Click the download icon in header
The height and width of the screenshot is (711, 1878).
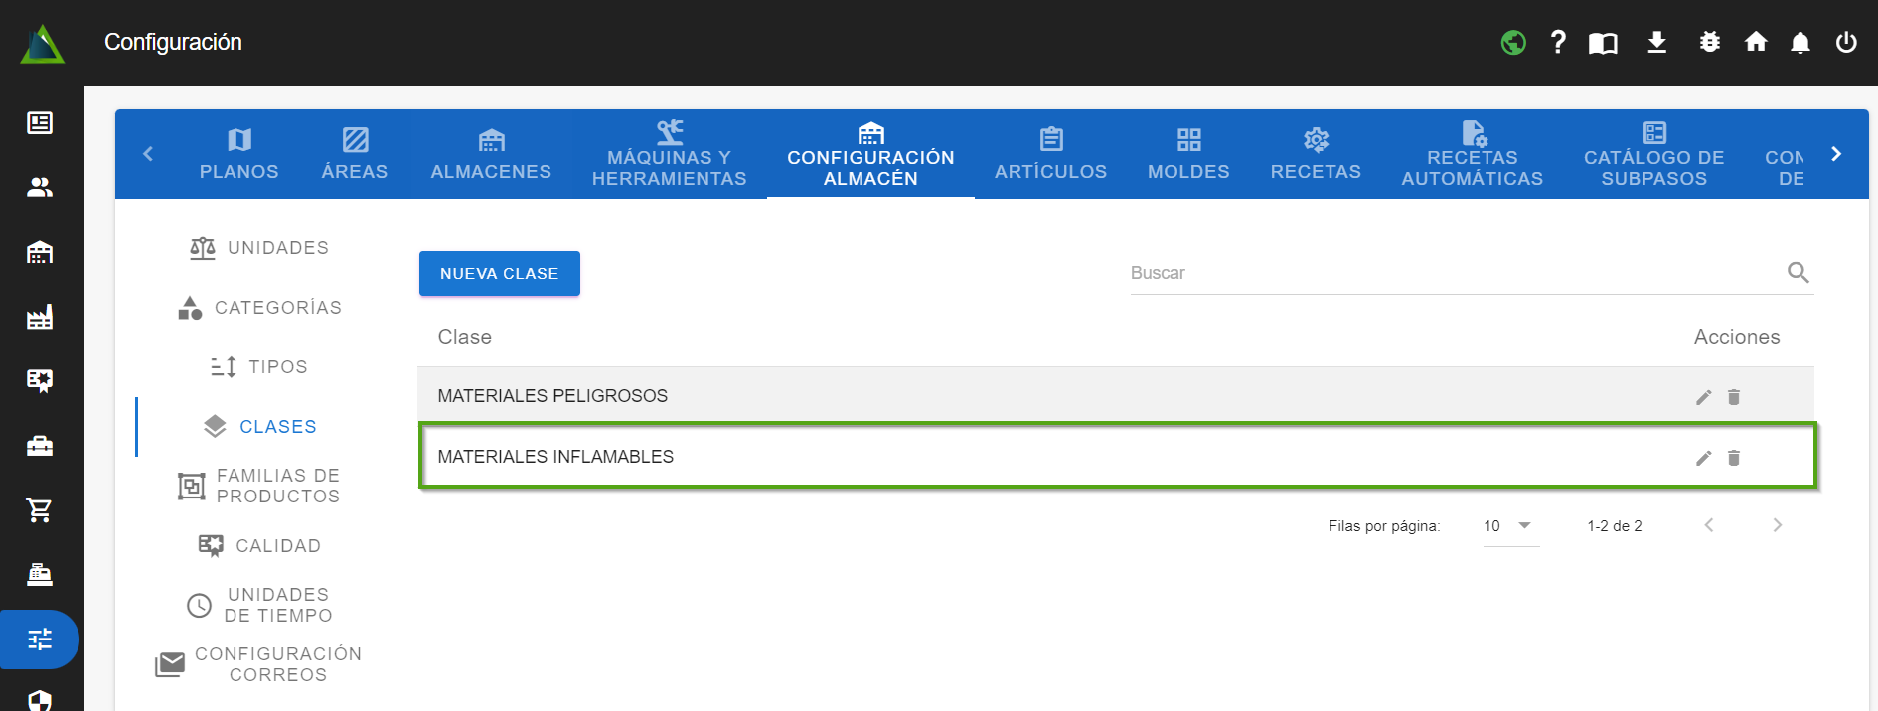1656,42
